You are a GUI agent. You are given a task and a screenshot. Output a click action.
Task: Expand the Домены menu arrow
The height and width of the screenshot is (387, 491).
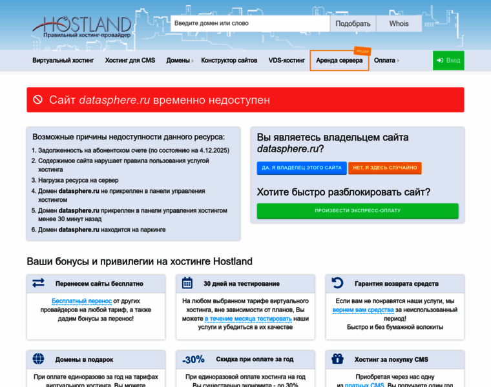coord(193,61)
